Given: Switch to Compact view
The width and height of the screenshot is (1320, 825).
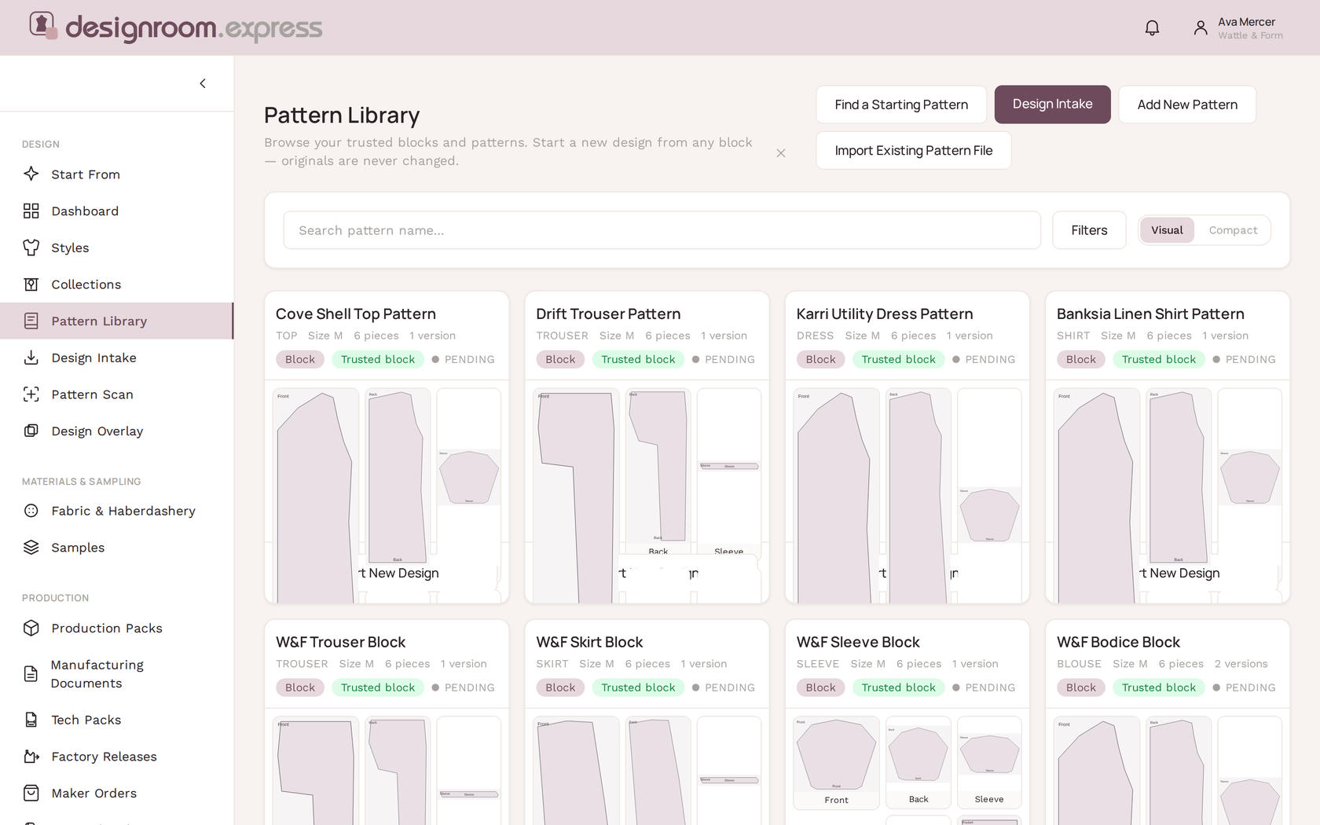Looking at the screenshot, I should coord(1233,230).
